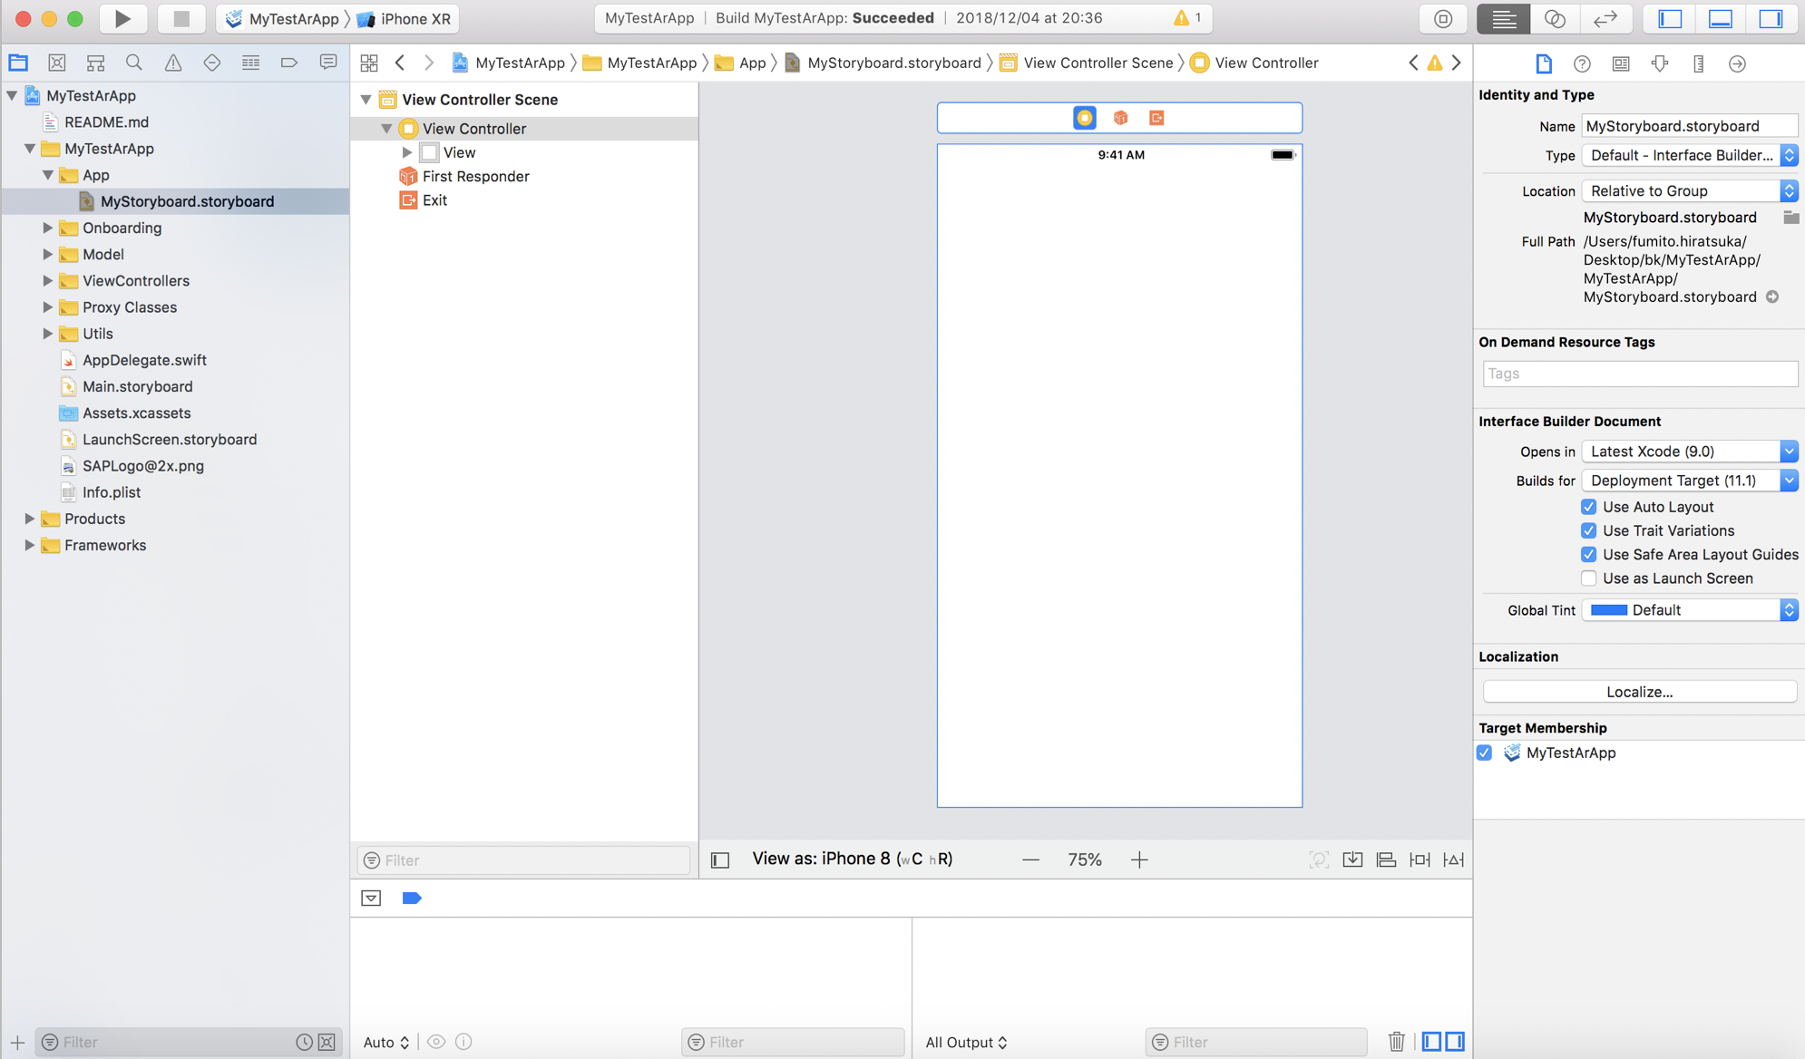Clear console with trash icon
The height and width of the screenshot is (1059, 1805).
1396,1042
